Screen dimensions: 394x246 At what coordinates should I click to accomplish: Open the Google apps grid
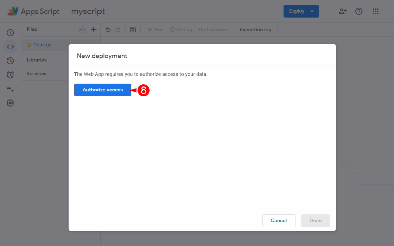coord(376,11)
